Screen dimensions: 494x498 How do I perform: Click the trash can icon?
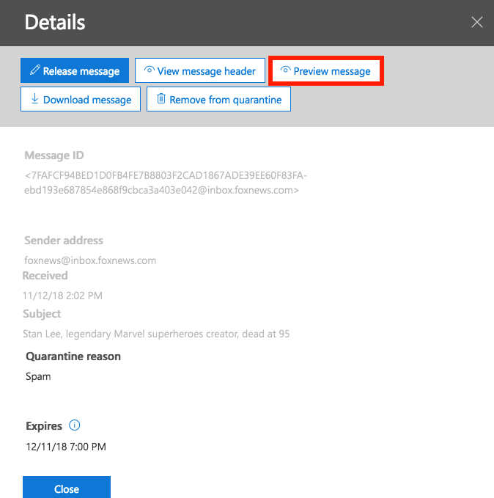(x=161, y=99)
